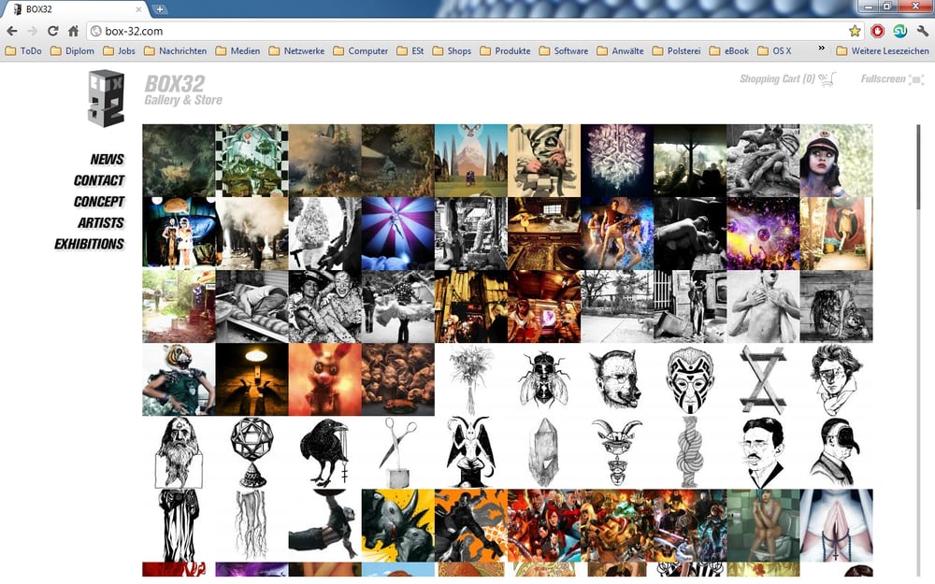
Task: Open the Weitere Lesezeichen folder
Action: pos(883,51)
